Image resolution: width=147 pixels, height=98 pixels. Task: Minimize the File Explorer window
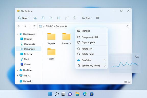click(114, 11)
